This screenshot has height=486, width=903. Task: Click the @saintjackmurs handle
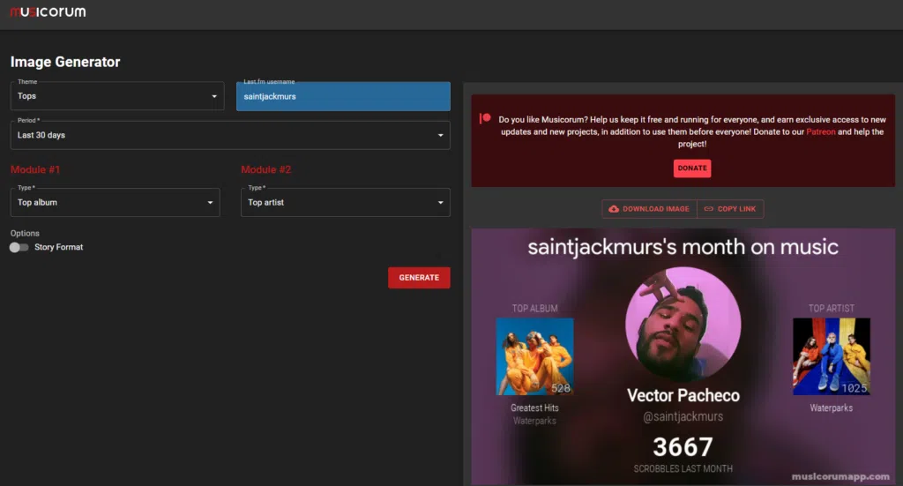(683, 416)
